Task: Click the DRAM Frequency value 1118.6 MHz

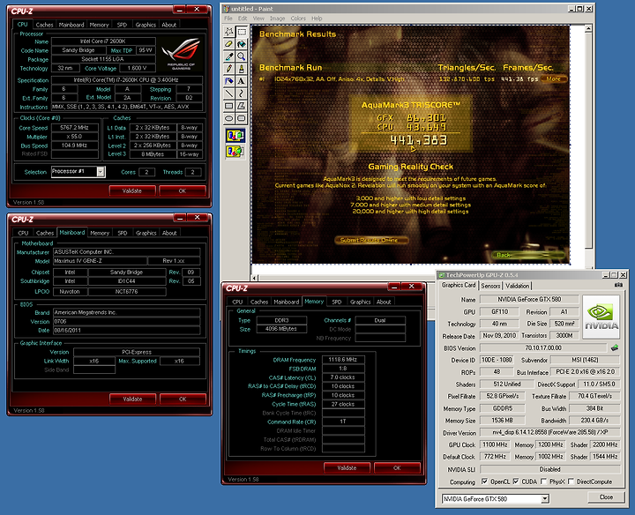Action: (343, 360)
